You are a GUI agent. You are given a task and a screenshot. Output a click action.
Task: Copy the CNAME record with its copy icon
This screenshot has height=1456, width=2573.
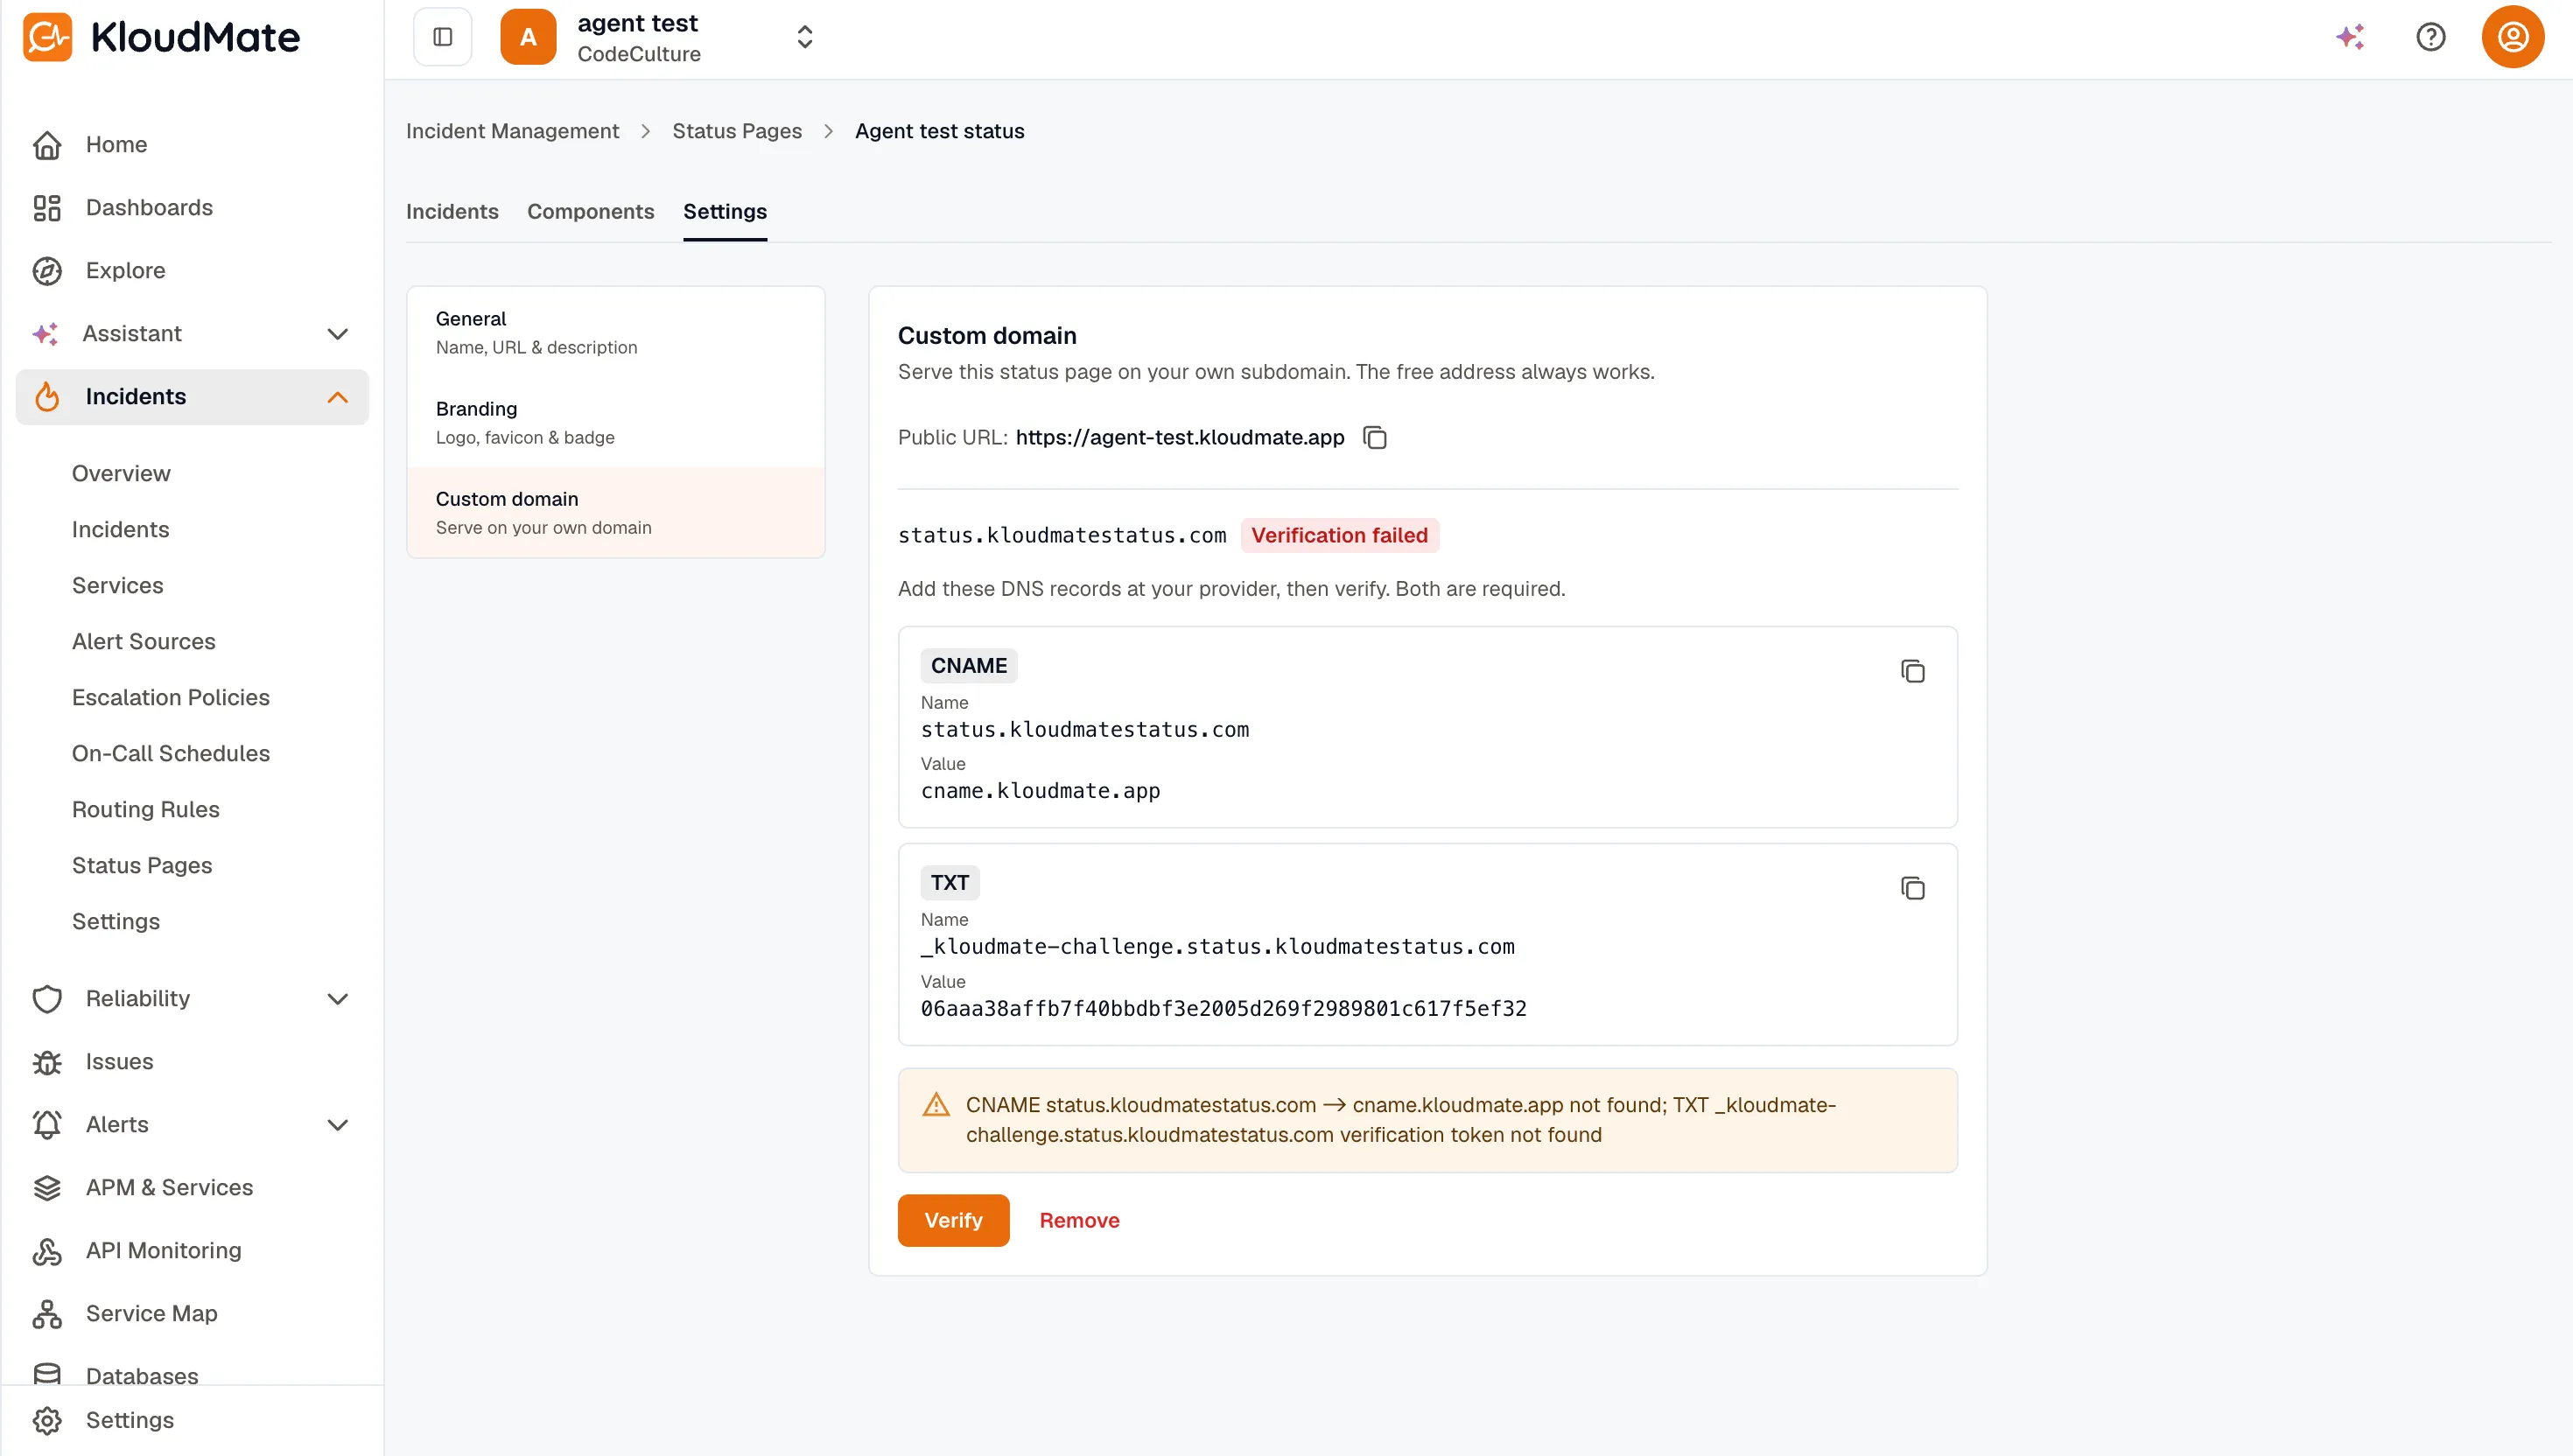[1912, 671]
